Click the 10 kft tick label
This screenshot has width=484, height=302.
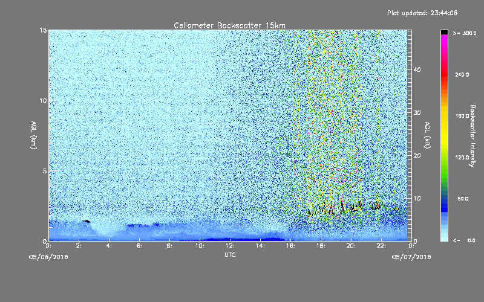point(417,199)
